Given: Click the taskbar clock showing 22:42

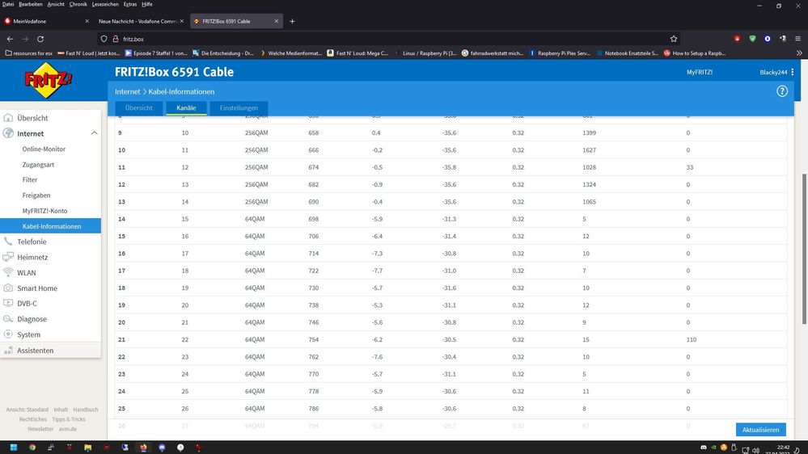Looking at the screenshot, I should click(x=783, y=449).
